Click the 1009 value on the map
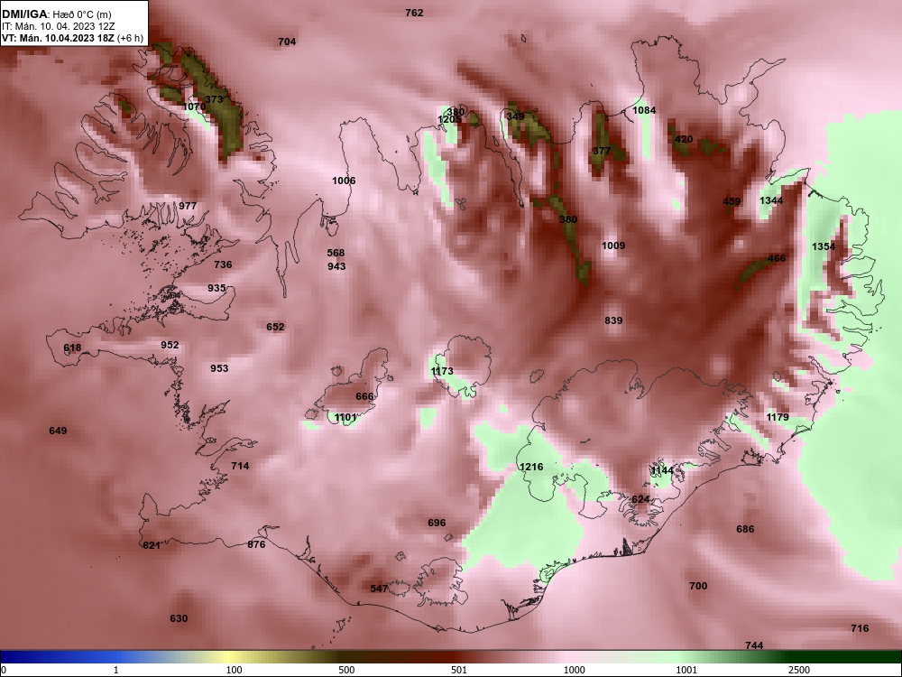902x677 pixels. point(613,246)
